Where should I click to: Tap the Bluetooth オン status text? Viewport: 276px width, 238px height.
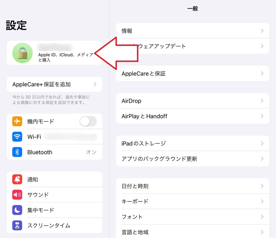pos(91,152)
